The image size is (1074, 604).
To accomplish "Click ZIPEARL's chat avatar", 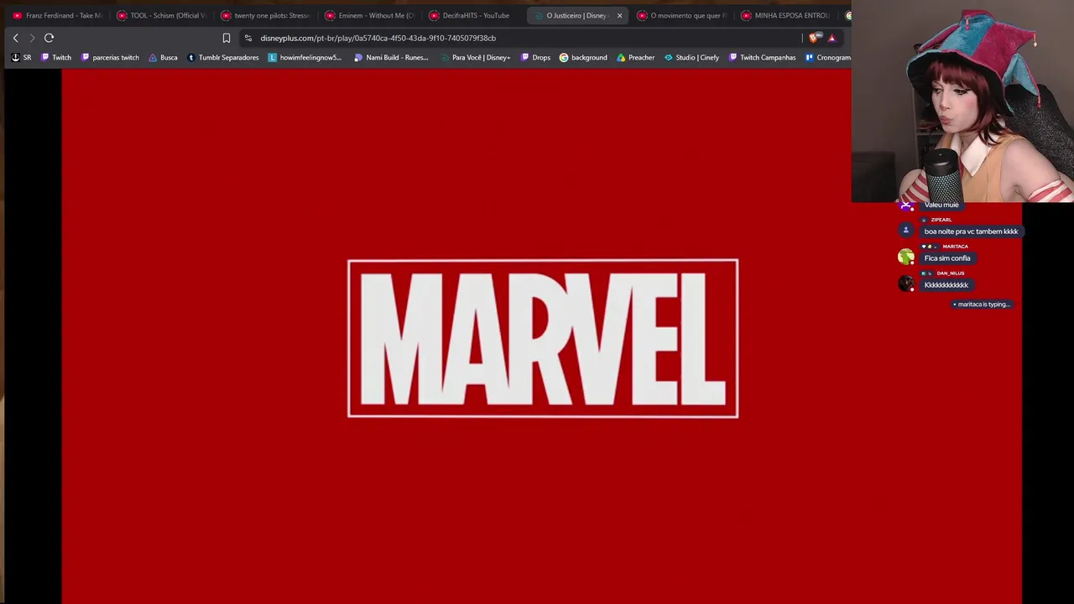I will click(x=905, y=230).
